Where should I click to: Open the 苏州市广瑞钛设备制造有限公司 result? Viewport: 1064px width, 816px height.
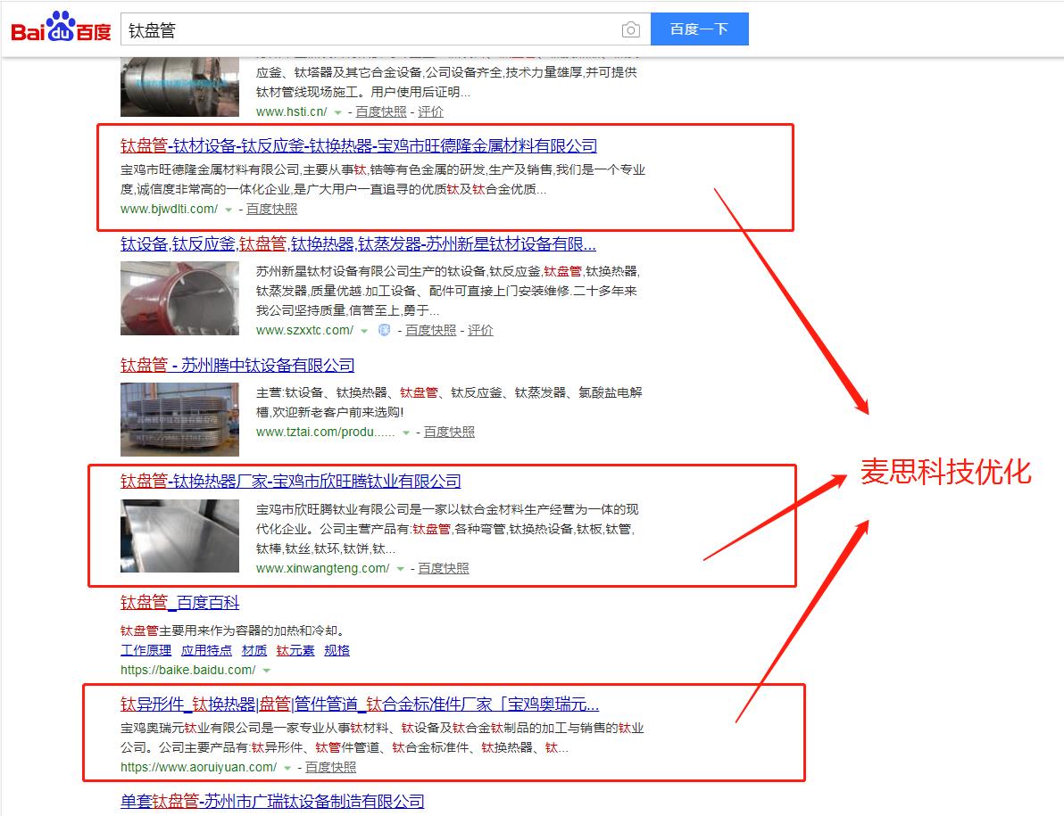(x=272, y=801)
